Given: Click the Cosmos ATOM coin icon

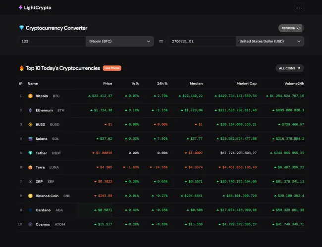Looking at the screenshot, I should pos(30,224).
